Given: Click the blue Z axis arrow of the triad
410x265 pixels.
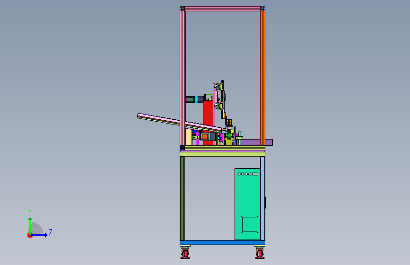Looking at the screenshot, I should click(39, 235).
